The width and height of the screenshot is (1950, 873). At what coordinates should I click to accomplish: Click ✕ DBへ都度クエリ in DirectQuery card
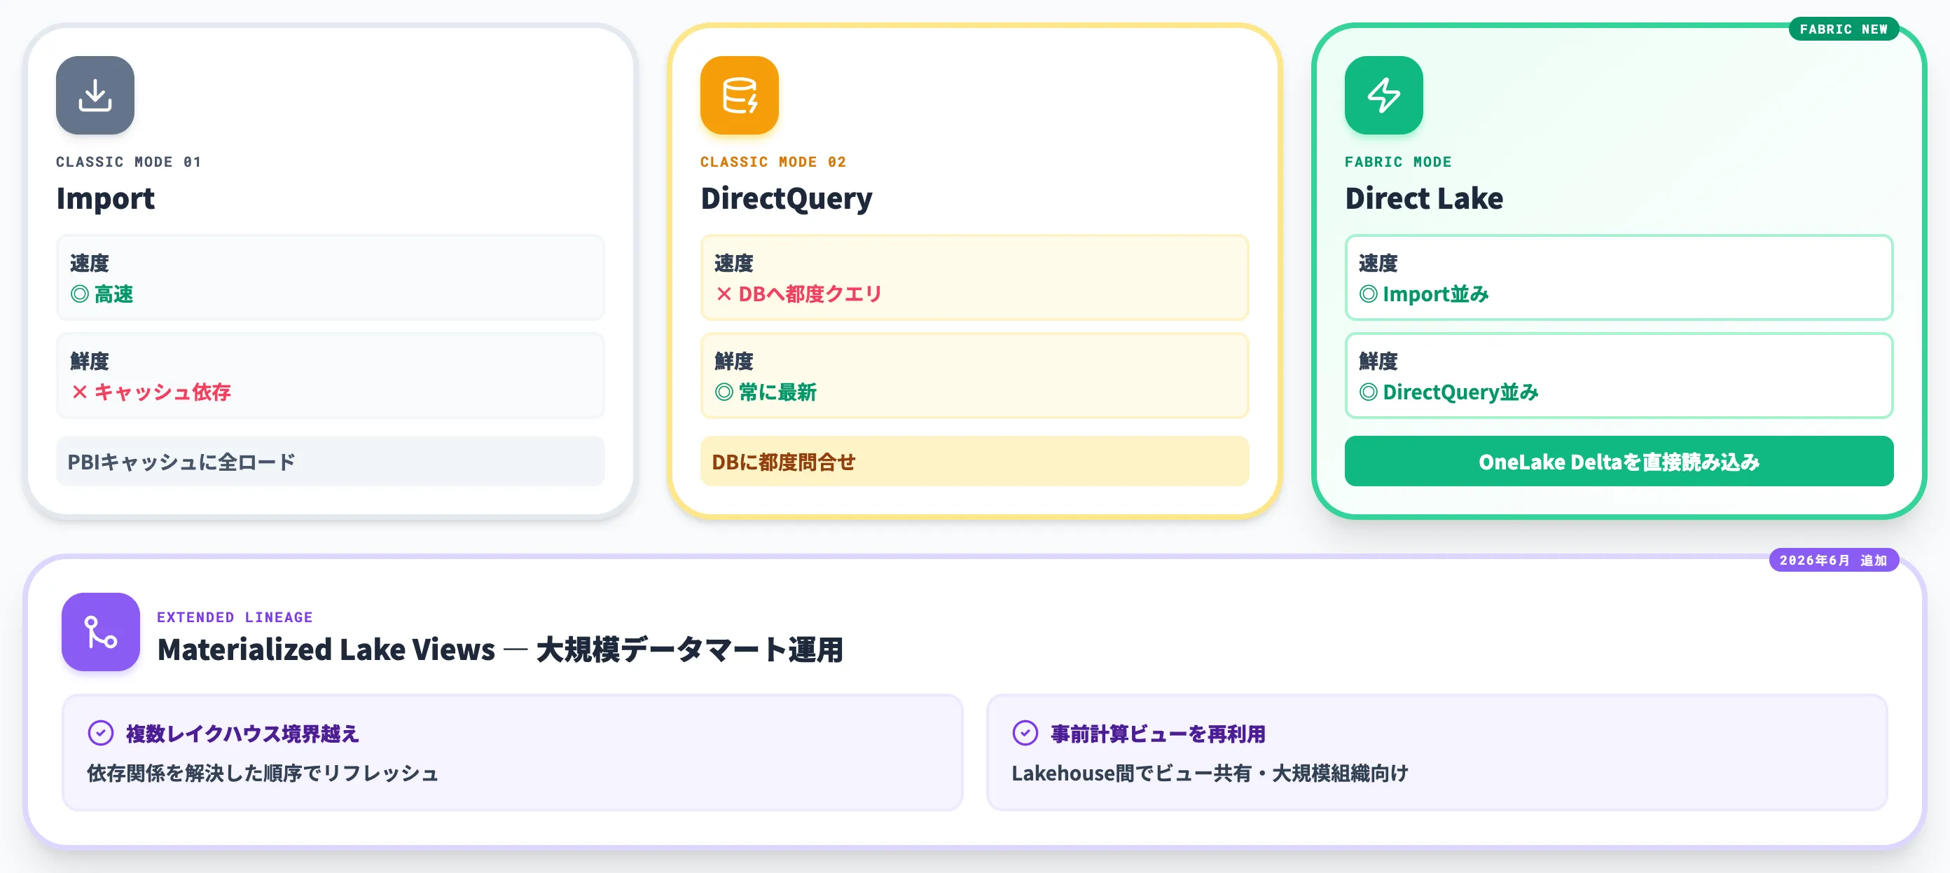(798, 294)
